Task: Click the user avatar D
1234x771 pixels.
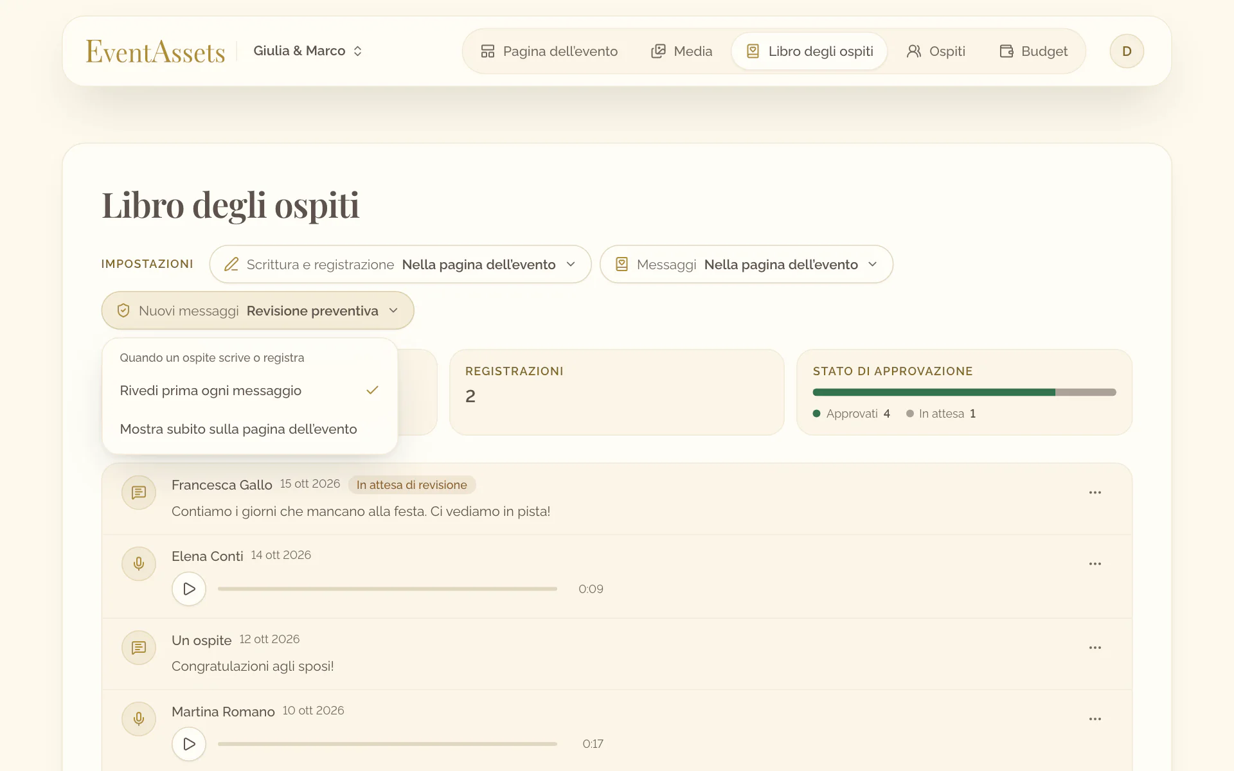Action: tap(1127, 51)
